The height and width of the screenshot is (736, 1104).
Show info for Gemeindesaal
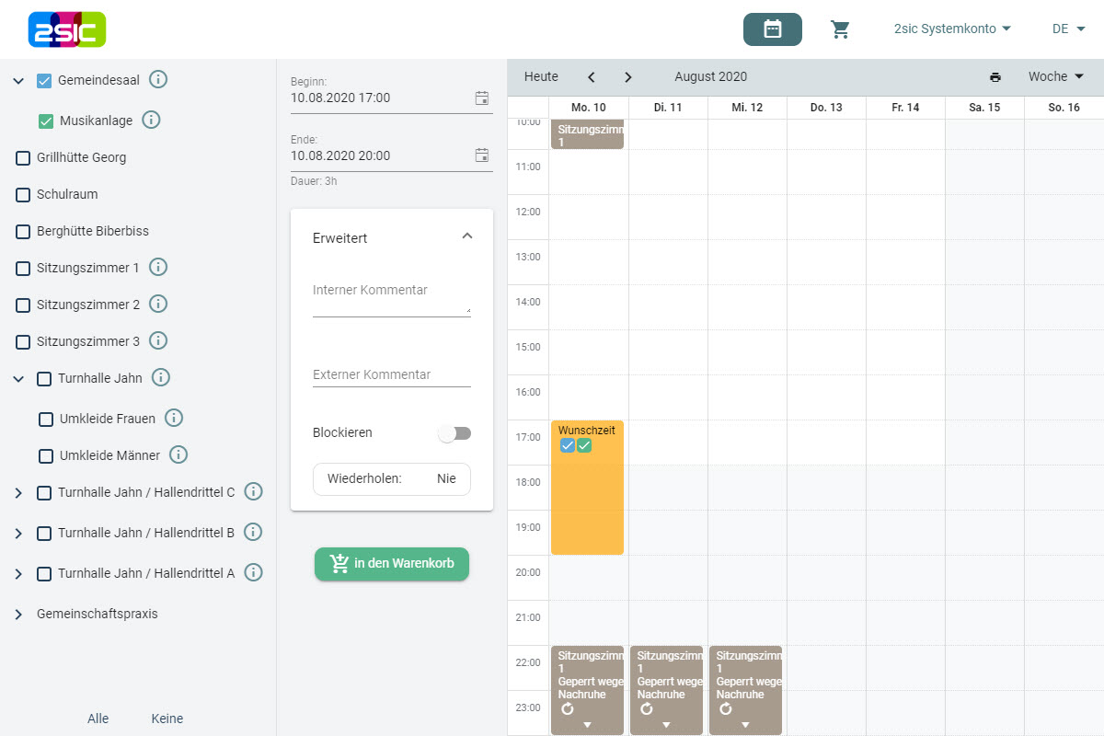(x=158, y=80)
